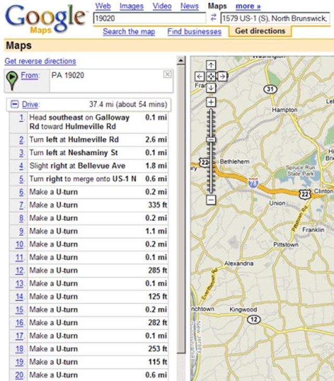Click the start address field containing 19020

pyautogui.click(x=149, y=19)
